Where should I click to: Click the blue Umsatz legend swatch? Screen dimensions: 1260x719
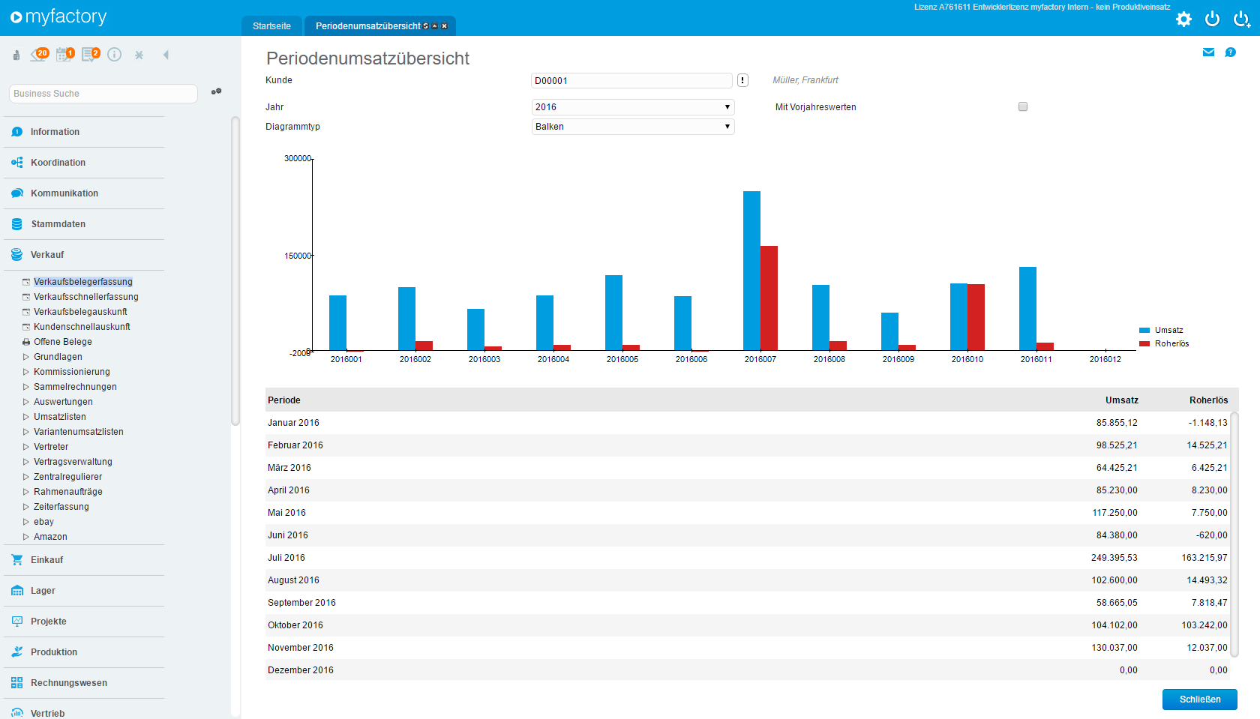1144,331
